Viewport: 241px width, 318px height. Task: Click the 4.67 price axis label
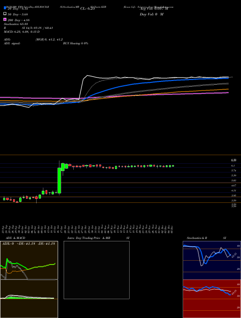233,185
